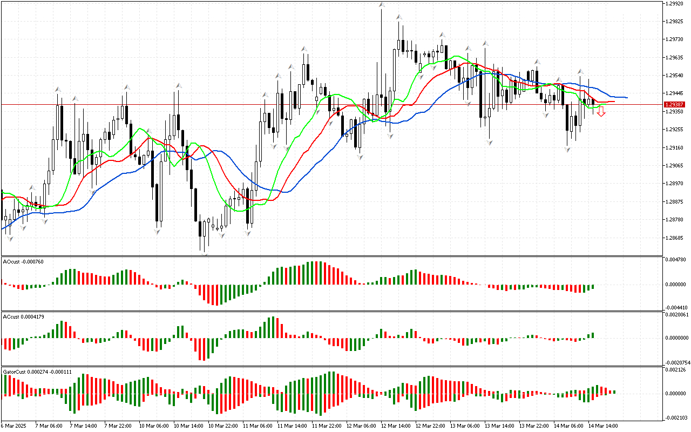691x432 pixels.
Task: Click the 0.002126 scale value in GatorCust panel
Action: click(x=676, y=370)
